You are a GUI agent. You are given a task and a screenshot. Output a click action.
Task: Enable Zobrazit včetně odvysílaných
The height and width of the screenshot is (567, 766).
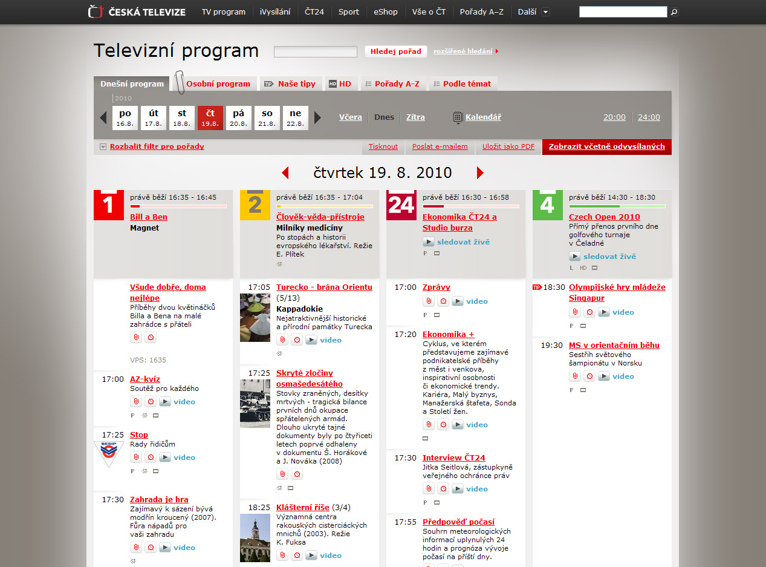point(606,146)
